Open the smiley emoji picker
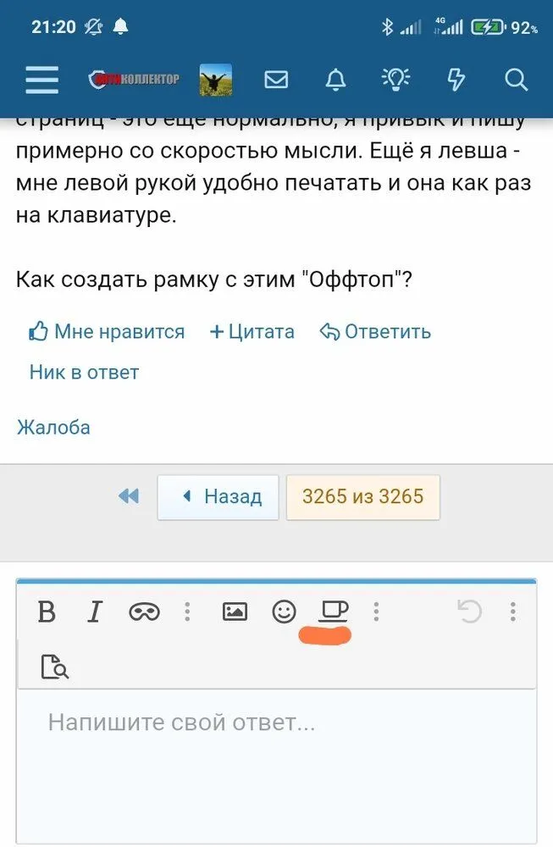This screenshot has width=553, height=847. click(284, 612)
